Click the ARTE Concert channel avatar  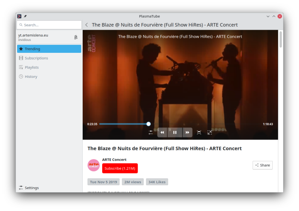(x=93, y=165)
